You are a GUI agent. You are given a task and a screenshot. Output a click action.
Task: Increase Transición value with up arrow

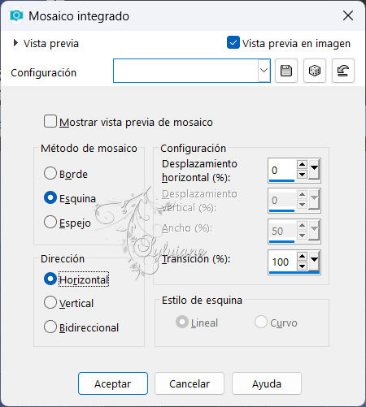tap(302, 256)
